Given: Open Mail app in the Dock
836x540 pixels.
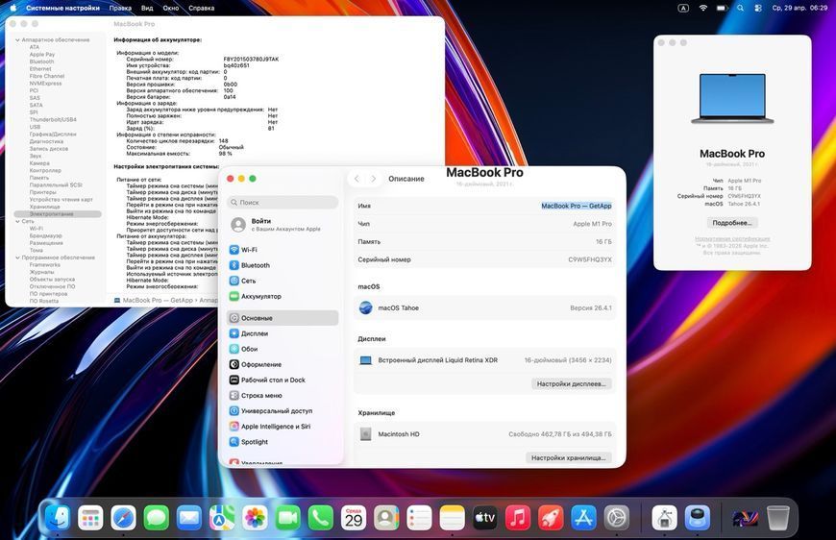Looking at the screenshot, I should [188, 517].
